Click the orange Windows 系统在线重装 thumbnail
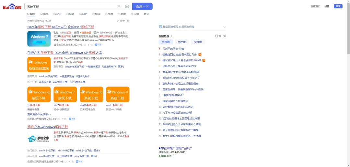 (39, 65)
